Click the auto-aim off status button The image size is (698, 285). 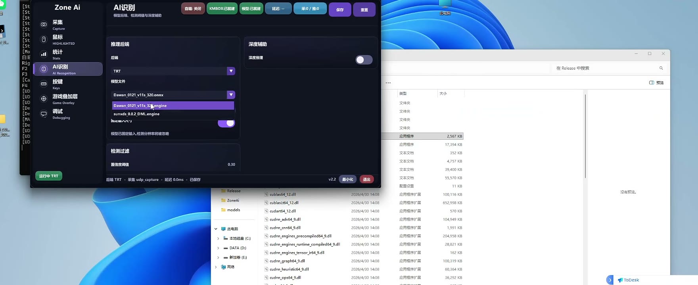pos(193,8)
